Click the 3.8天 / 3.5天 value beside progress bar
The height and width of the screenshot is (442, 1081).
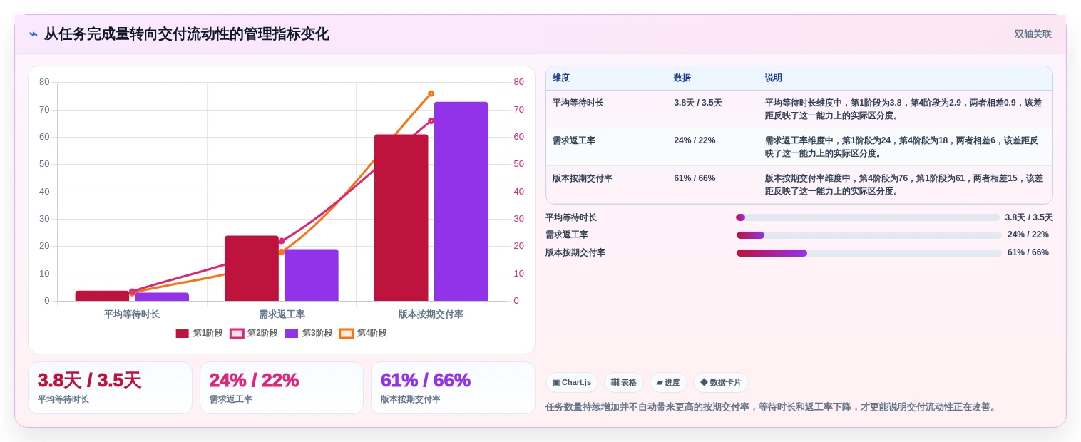[1029, 217]
